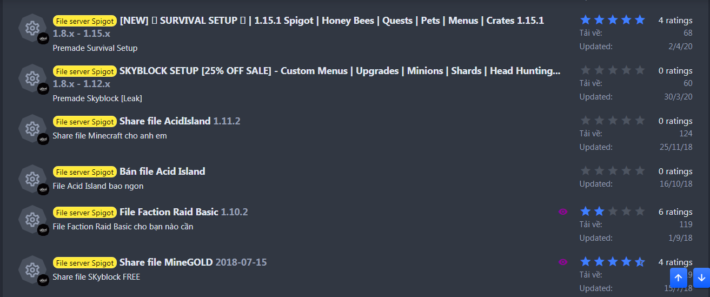Open the Share file AcidIsland resource
This screenshot has height=297, width=710.
pyautogui.click(x=164, y=121)
